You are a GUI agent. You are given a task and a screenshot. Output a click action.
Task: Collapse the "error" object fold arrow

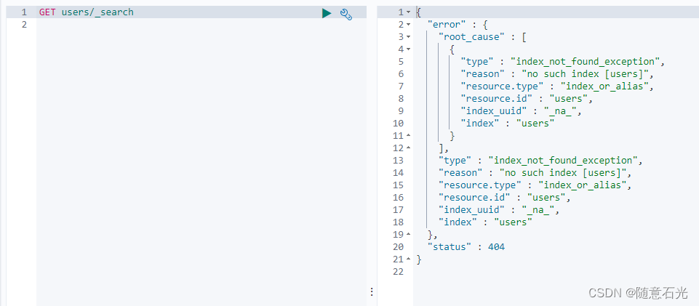408,25
